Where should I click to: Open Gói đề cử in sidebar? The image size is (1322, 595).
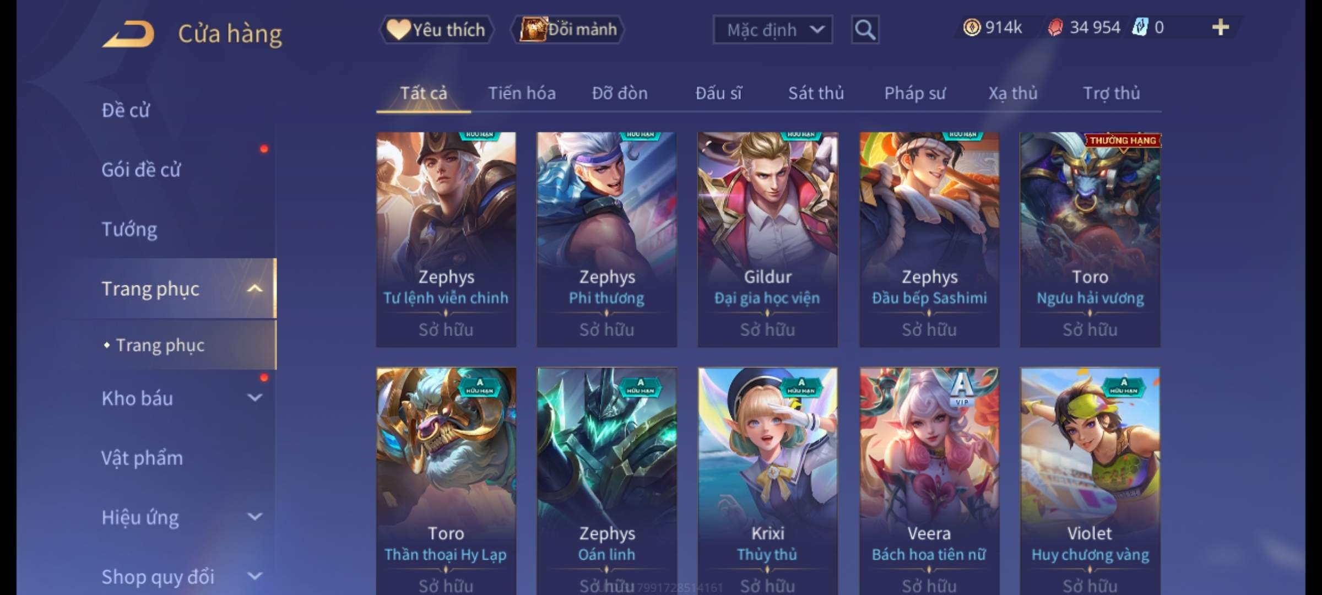click(x=141, y=170)
